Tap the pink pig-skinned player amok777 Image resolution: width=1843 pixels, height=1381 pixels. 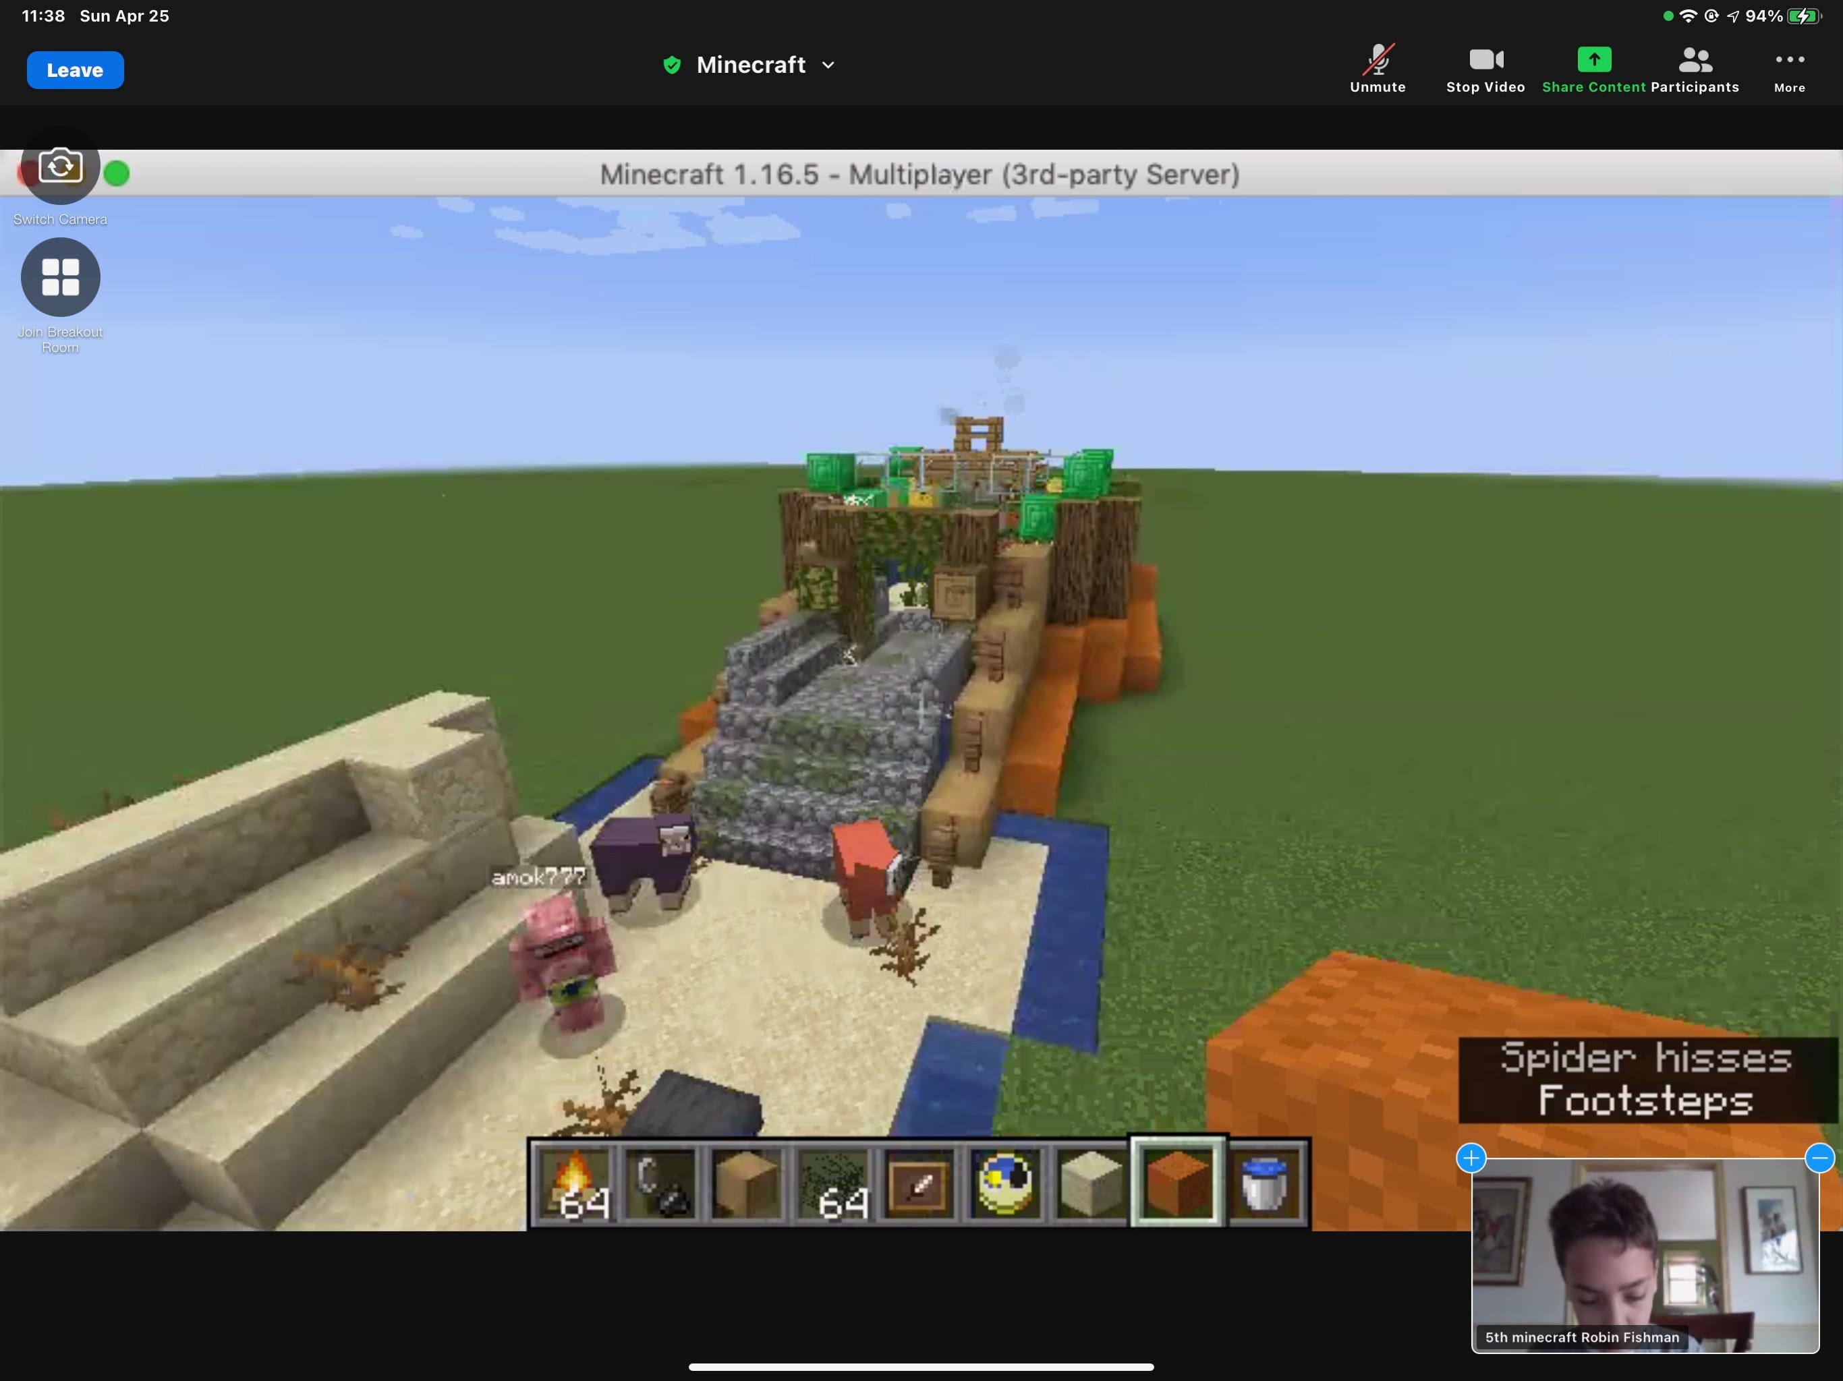click(563, 964)
